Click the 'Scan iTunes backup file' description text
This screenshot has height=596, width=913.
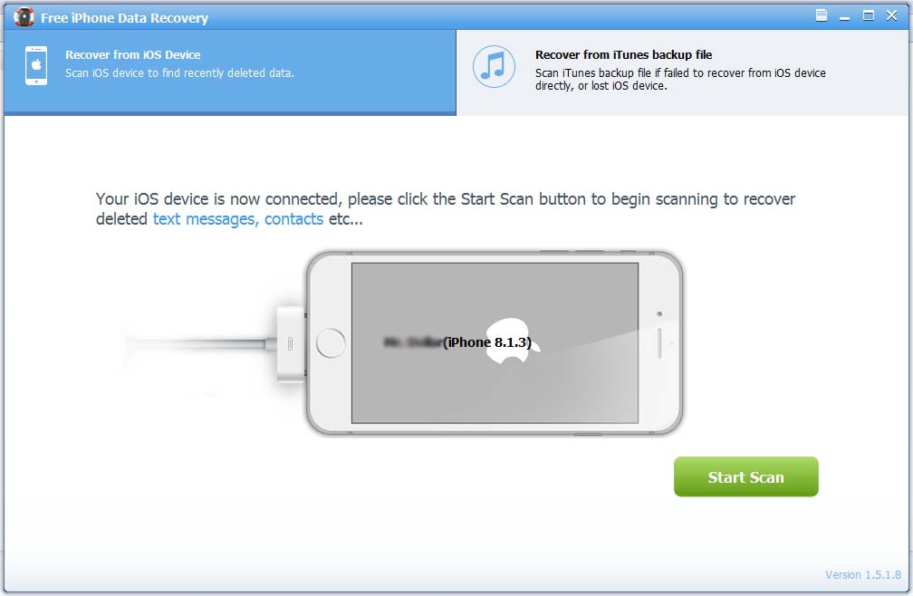[679, 80]
